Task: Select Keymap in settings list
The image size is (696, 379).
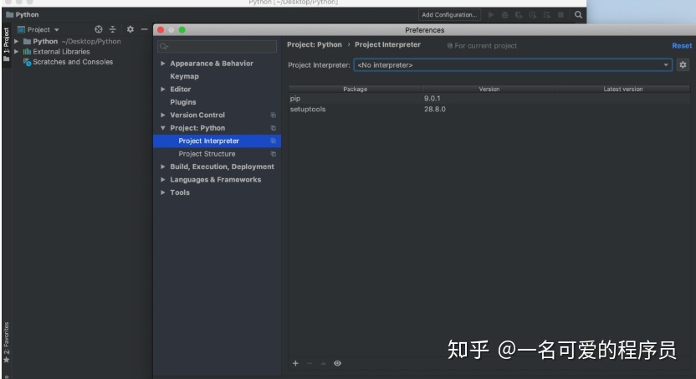Action: tap(184, 76)
